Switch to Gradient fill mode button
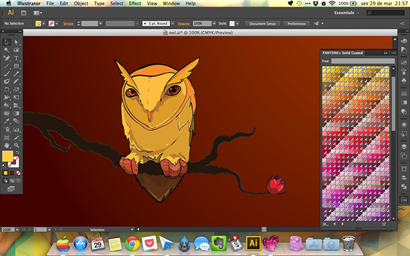 [x=12, y=173]
